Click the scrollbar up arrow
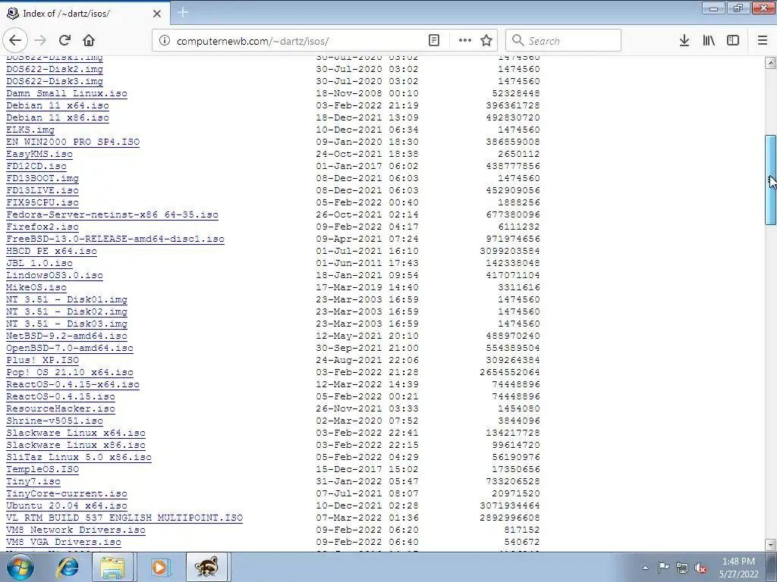Viewport: 777px width, 582px height. (771, 62)
